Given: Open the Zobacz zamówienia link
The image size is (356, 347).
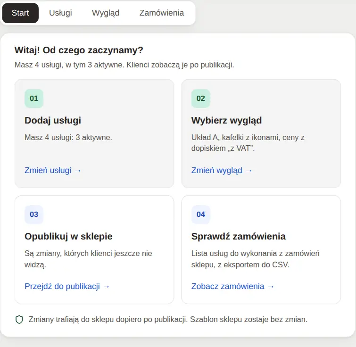Looking at the screenshot, I should click(x=232, y=286).
